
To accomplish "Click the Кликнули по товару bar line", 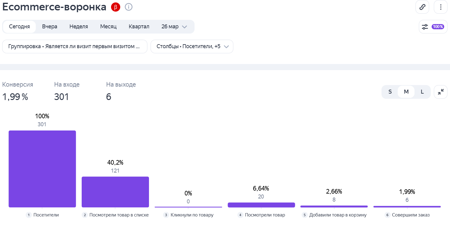I will (x=188, y=207).
